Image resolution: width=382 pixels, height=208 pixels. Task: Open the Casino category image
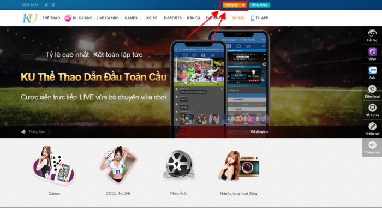[54, 165]
